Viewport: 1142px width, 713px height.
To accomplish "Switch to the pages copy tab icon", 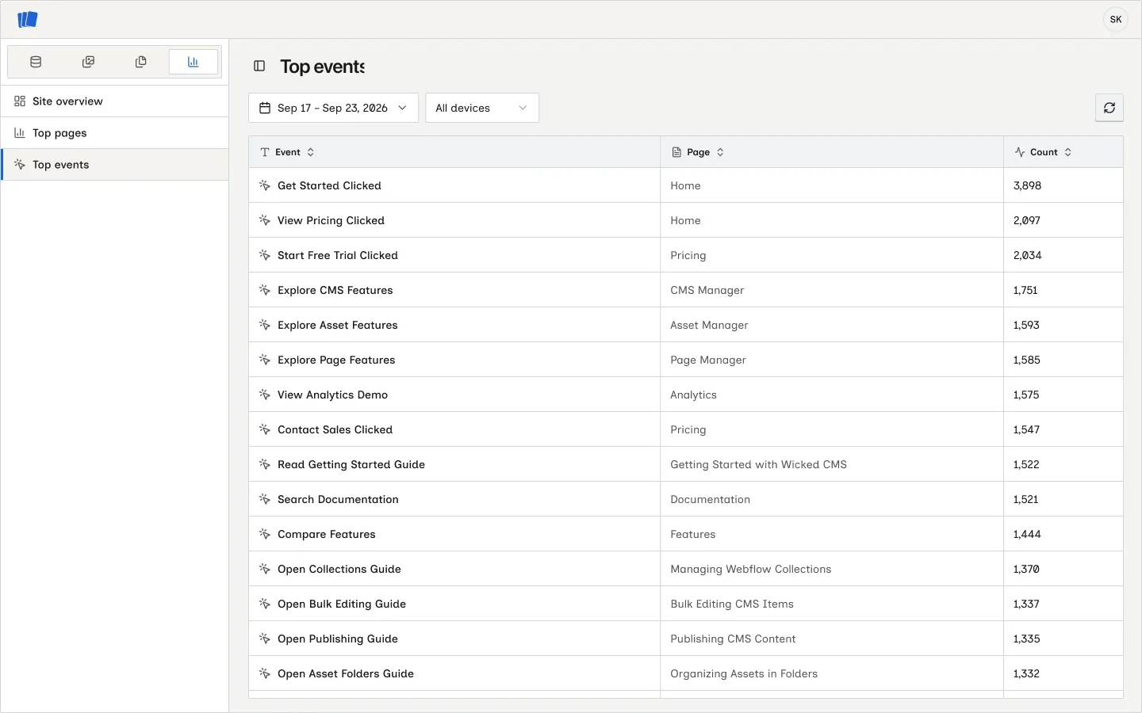I will pyautogui.click(x=140, y=62).
